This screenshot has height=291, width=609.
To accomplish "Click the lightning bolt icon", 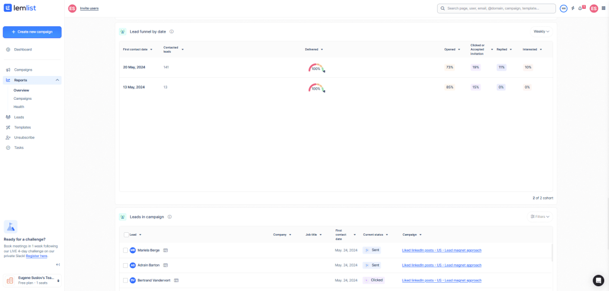I will pyautogui.click(x=573, y=8).
